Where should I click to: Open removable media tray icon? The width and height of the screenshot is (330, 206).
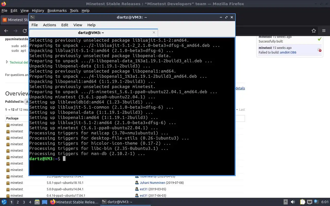[285, 202]
